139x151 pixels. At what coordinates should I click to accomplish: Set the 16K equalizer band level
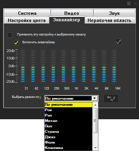(114, 66)
